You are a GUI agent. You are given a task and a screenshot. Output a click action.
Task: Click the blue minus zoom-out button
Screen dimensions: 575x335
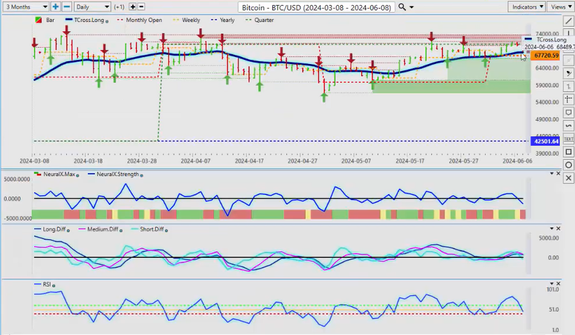(67, 7)
